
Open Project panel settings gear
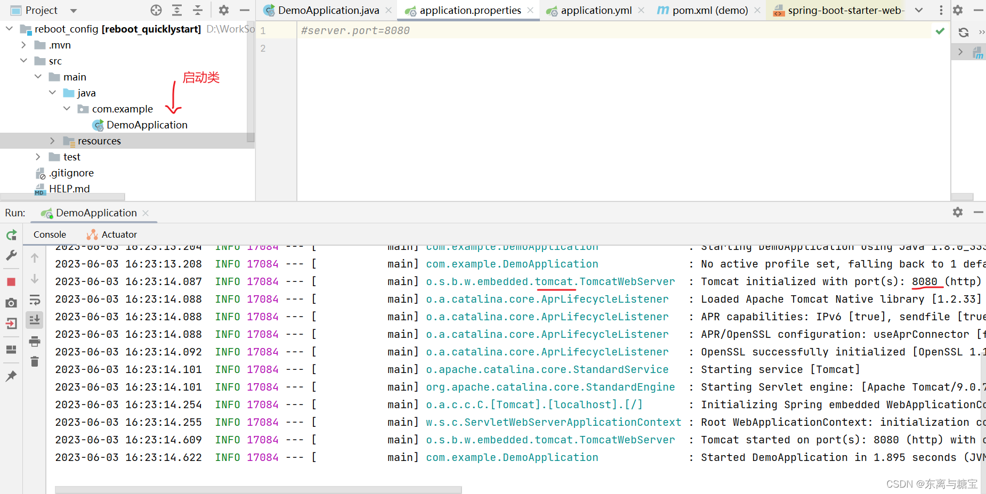coord(224,10)
